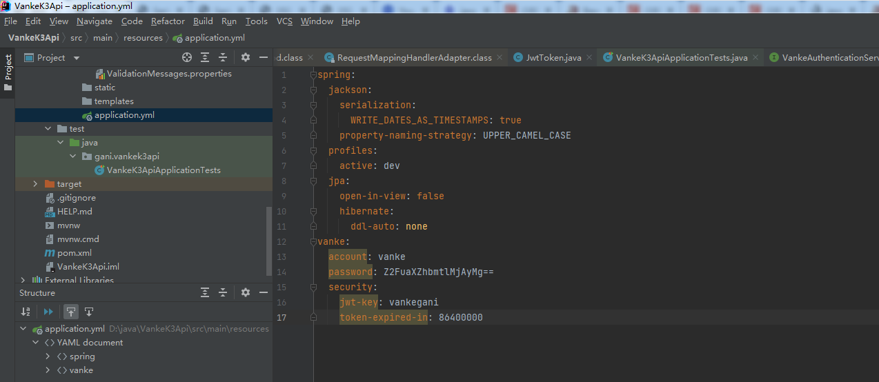Toggle autoscroll from source in Structure

pyautogui.click(x=89, y=312)
